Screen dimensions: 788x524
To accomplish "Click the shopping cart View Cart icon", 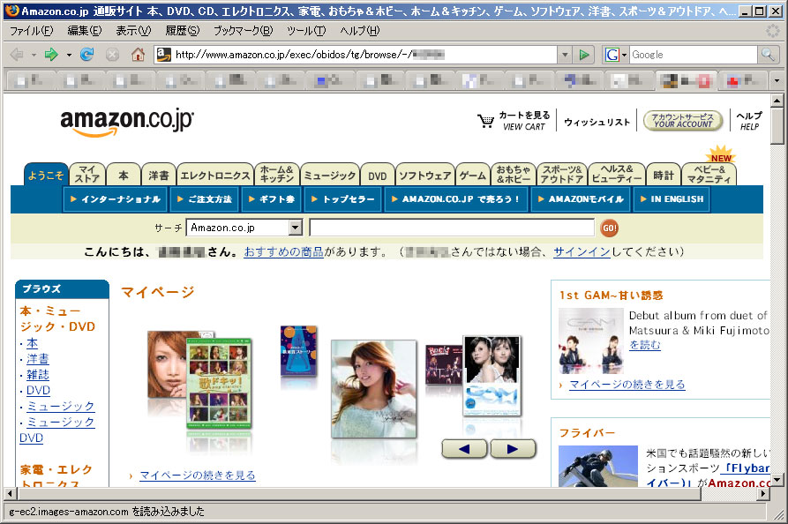I will [x=486, y=121].
